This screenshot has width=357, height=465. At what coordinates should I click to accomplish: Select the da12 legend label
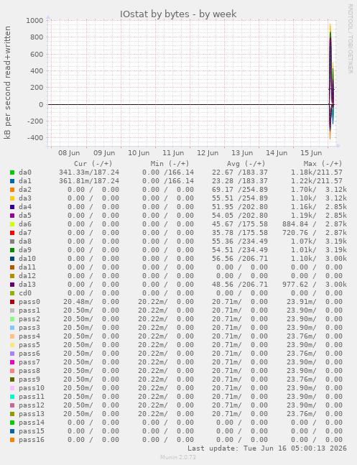[27, 275]
